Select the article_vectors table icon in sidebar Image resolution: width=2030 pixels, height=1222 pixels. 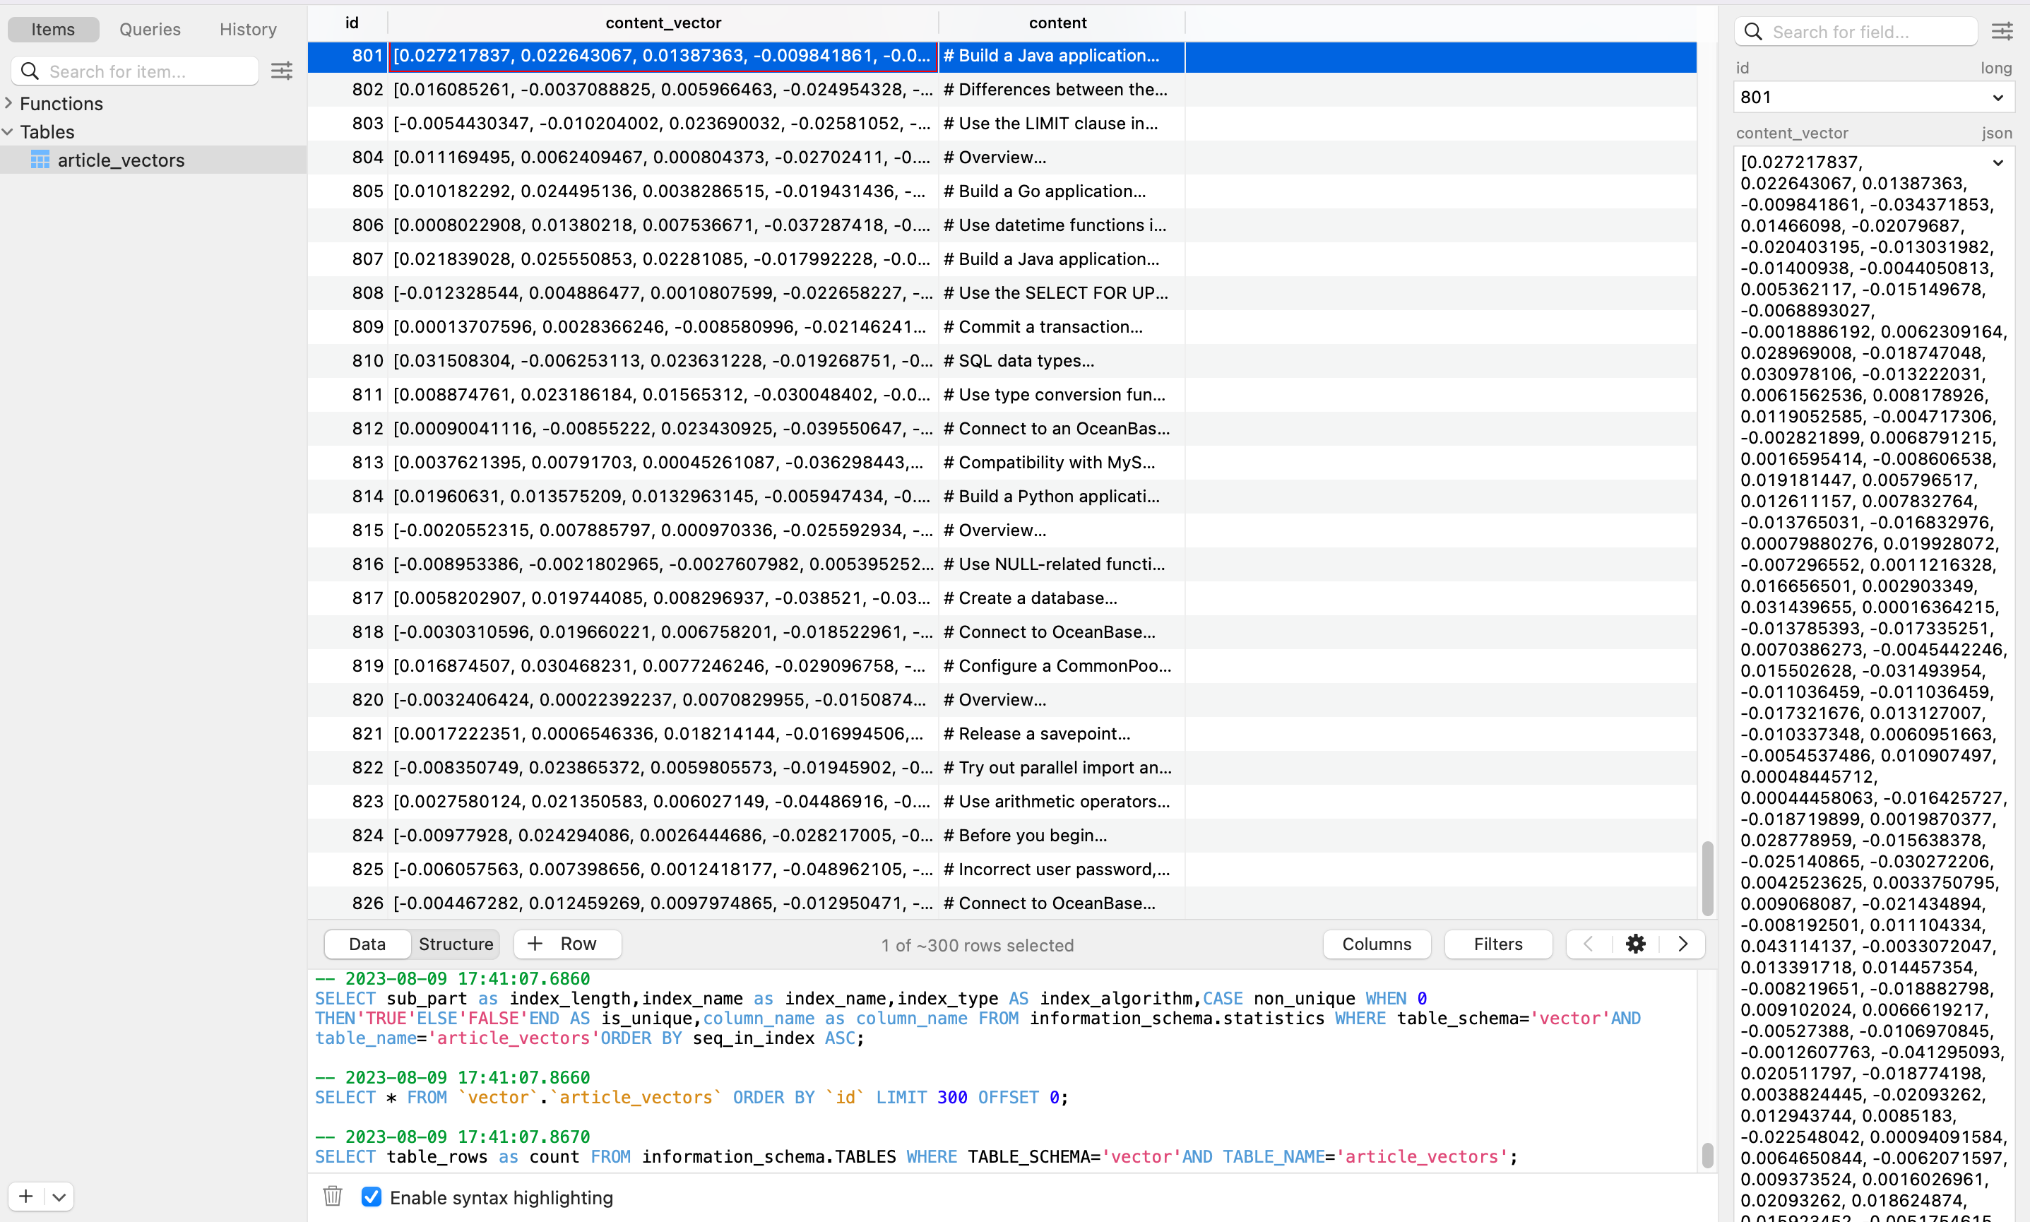point(40,159)
